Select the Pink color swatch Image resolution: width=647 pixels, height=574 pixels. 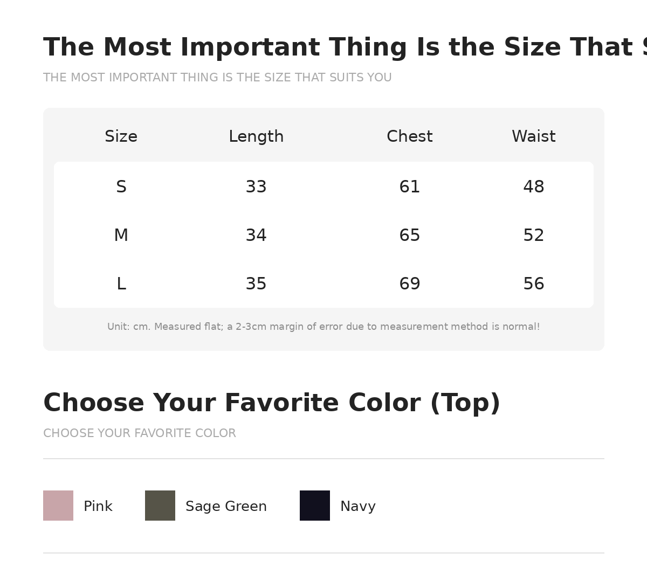coord(58,506)
